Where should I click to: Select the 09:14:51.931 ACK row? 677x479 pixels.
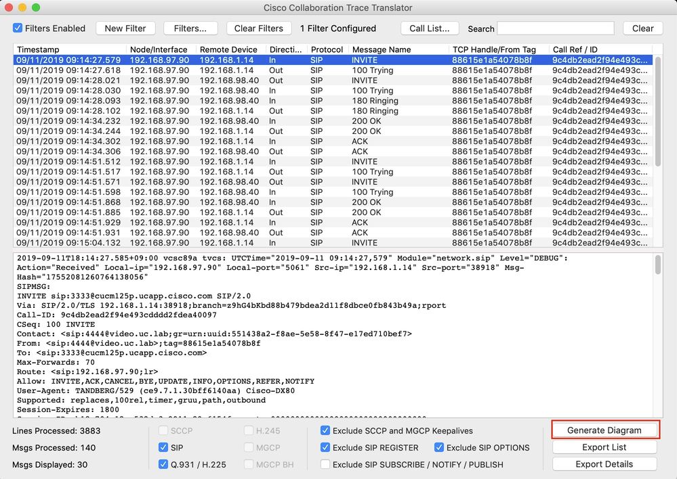[x=333, y=232]
